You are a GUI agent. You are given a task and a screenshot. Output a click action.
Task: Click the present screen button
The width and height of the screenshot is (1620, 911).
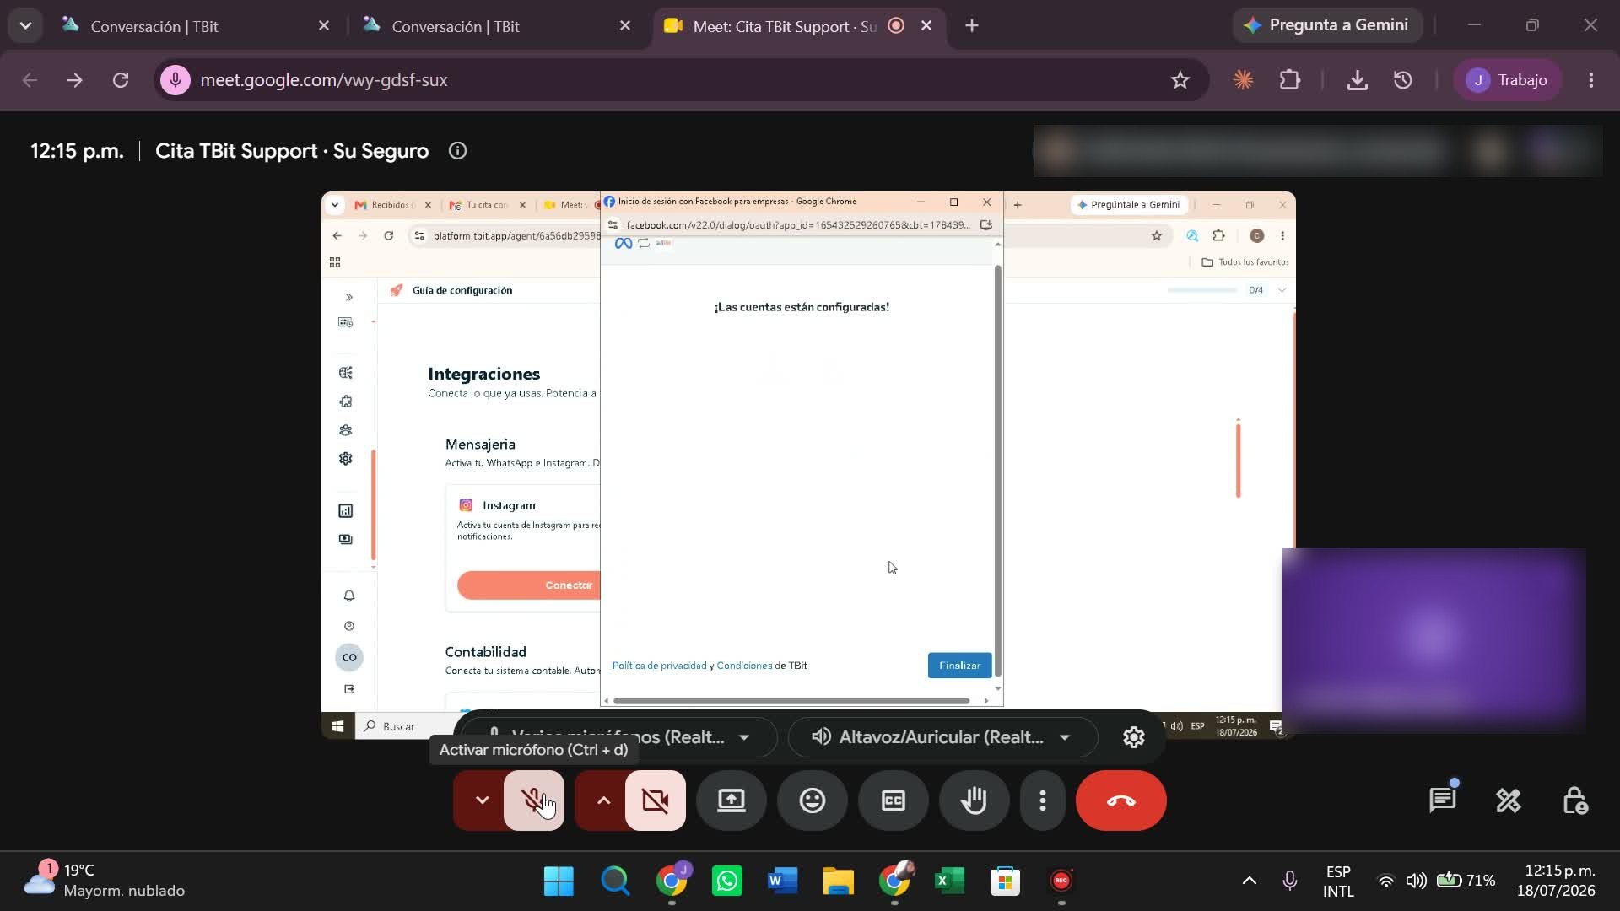pyautogui.click(x=732, y=800)
